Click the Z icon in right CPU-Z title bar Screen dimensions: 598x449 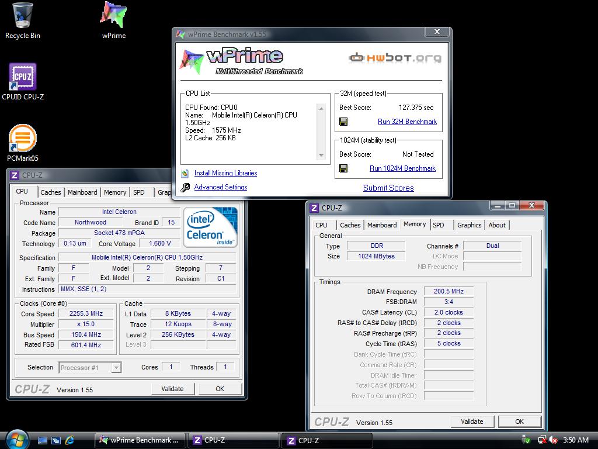click(x=314, y=208)
